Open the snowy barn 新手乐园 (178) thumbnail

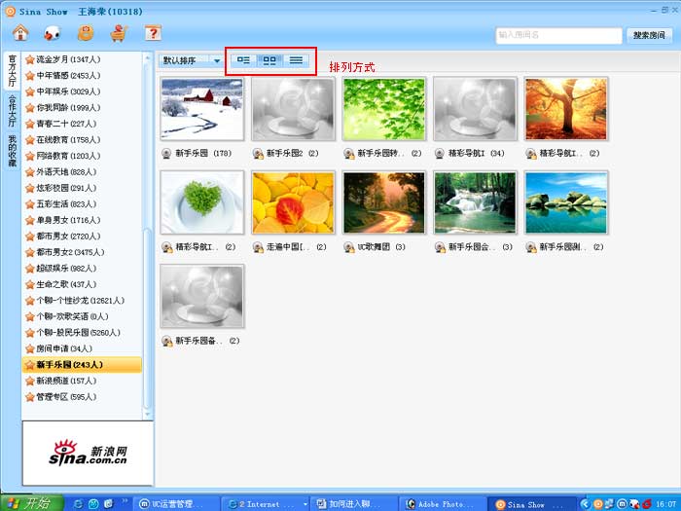pyautogui.click(x=202, y=109)
